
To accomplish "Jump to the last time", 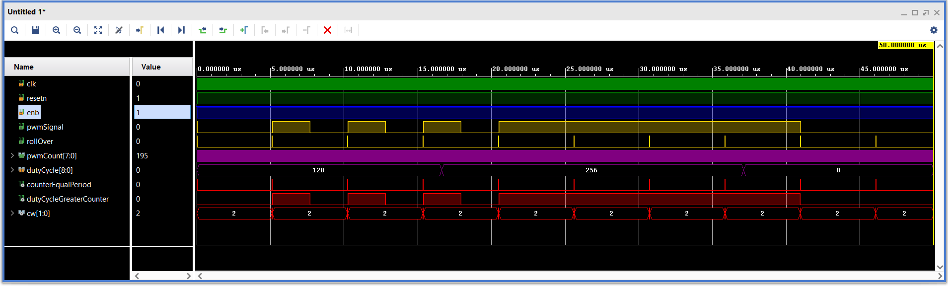I will tap(181, 30).
